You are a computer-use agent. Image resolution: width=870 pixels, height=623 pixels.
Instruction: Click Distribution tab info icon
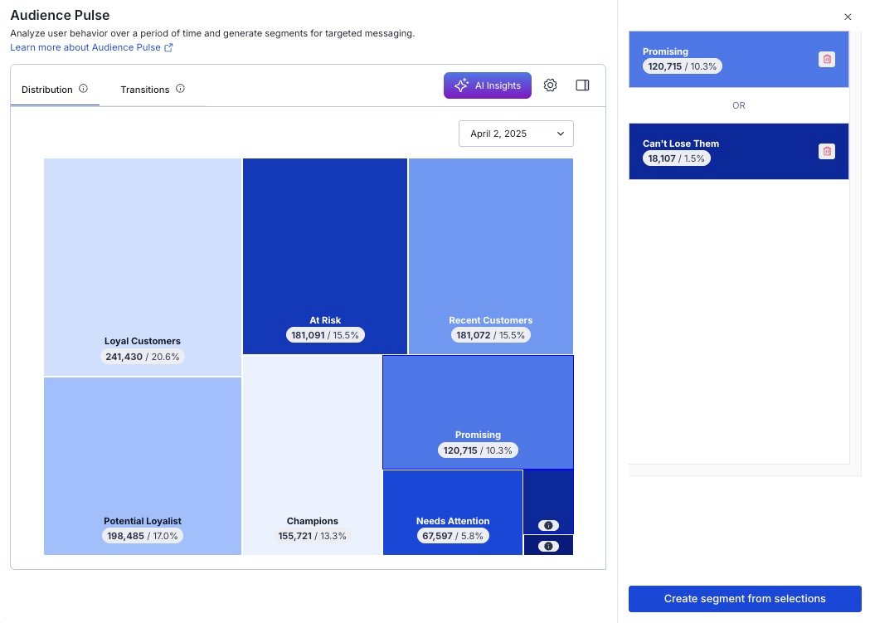(83, 89)
